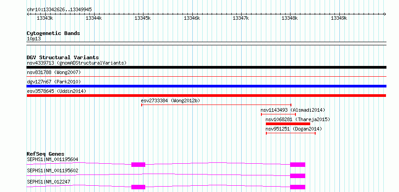The width and height of the screenshot is (399, 192).
Task: Click the left arrow of the ruler
Action: [28, 14]
